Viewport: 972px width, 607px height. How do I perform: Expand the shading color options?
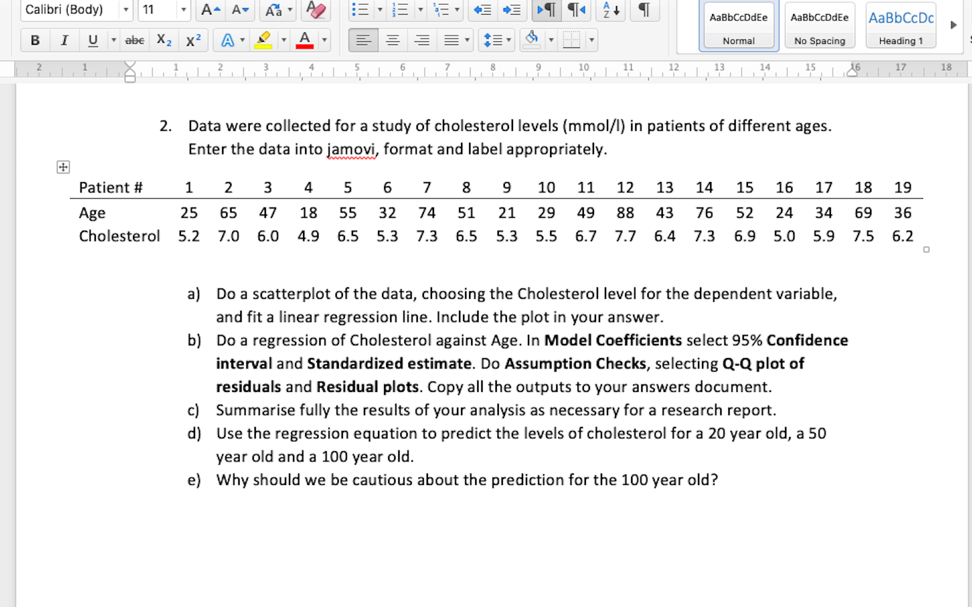point(551,40)
